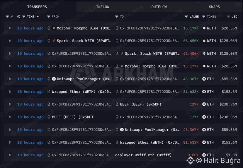
Task: Click the clock icon beside TIME
Action: [x=18, y=17]
